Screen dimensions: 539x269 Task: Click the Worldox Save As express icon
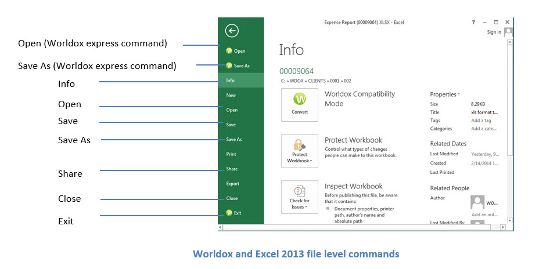pyautogui.click(x=229, y=66)
